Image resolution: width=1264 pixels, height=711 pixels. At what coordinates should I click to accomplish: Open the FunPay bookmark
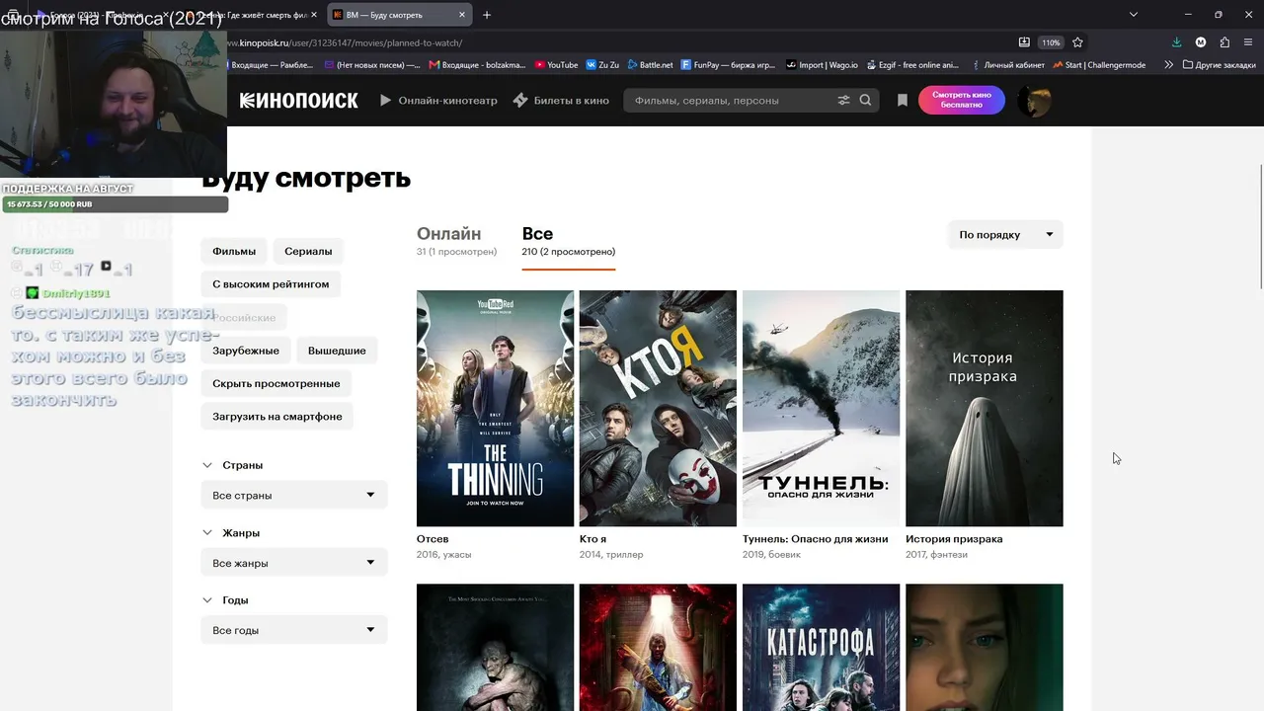729,65
